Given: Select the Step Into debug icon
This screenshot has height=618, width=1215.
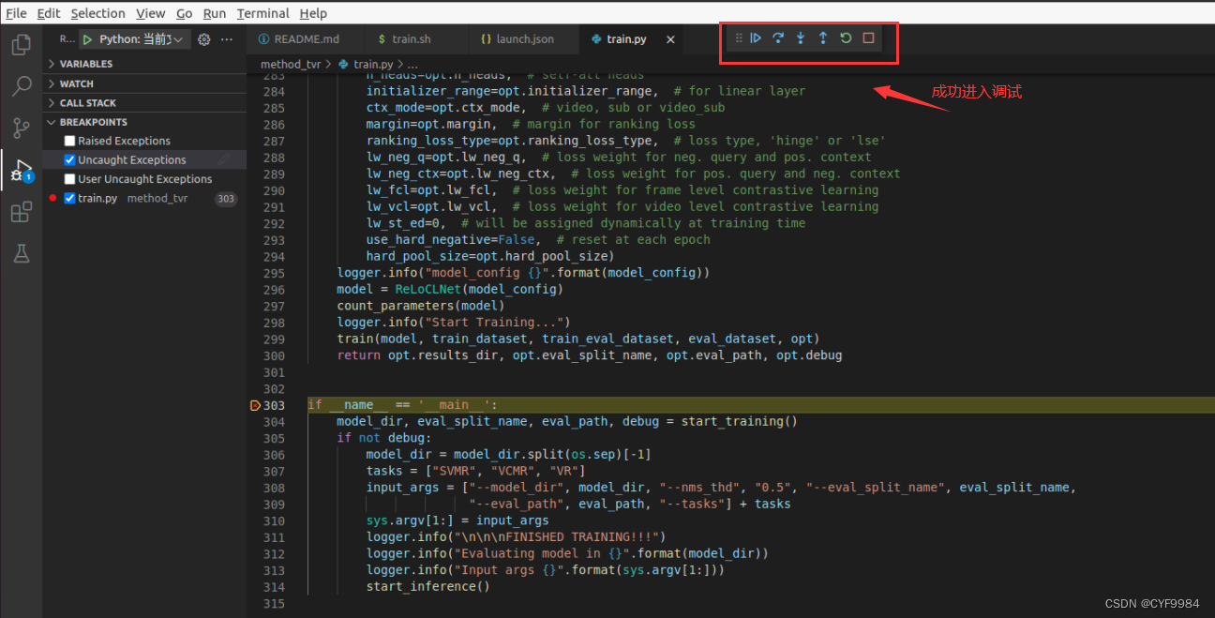Looking at the screenshot, I should (x=800, y=38).
